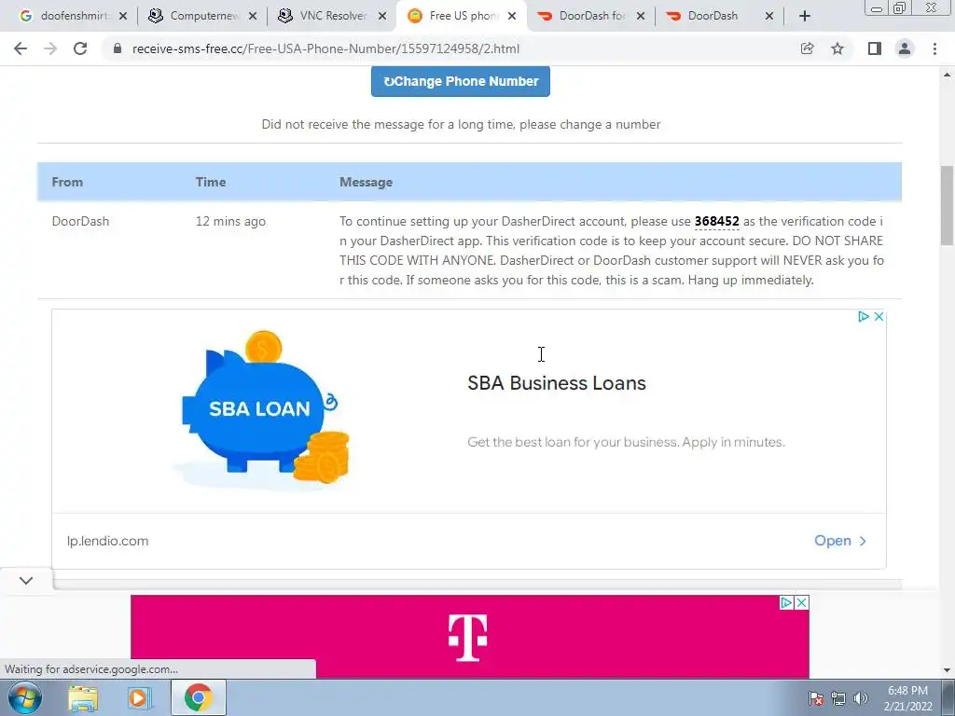Click the verification code 368452
Screen dimensions: 955x716
(x=717, y=222)
